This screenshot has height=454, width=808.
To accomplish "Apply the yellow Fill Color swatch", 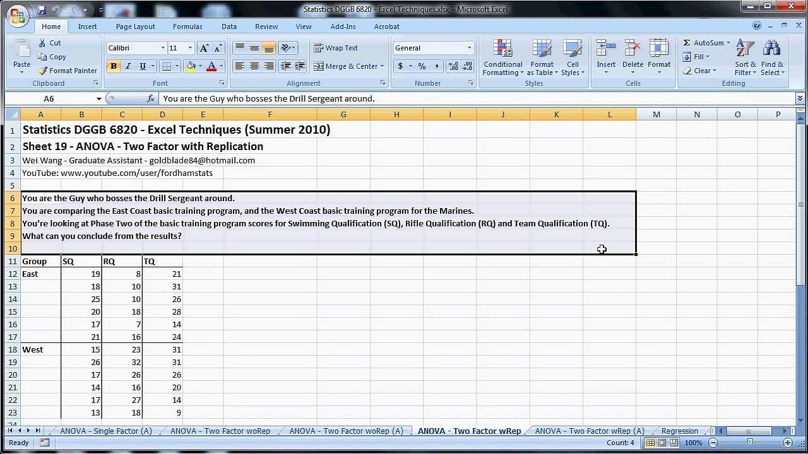I will 191,66.
